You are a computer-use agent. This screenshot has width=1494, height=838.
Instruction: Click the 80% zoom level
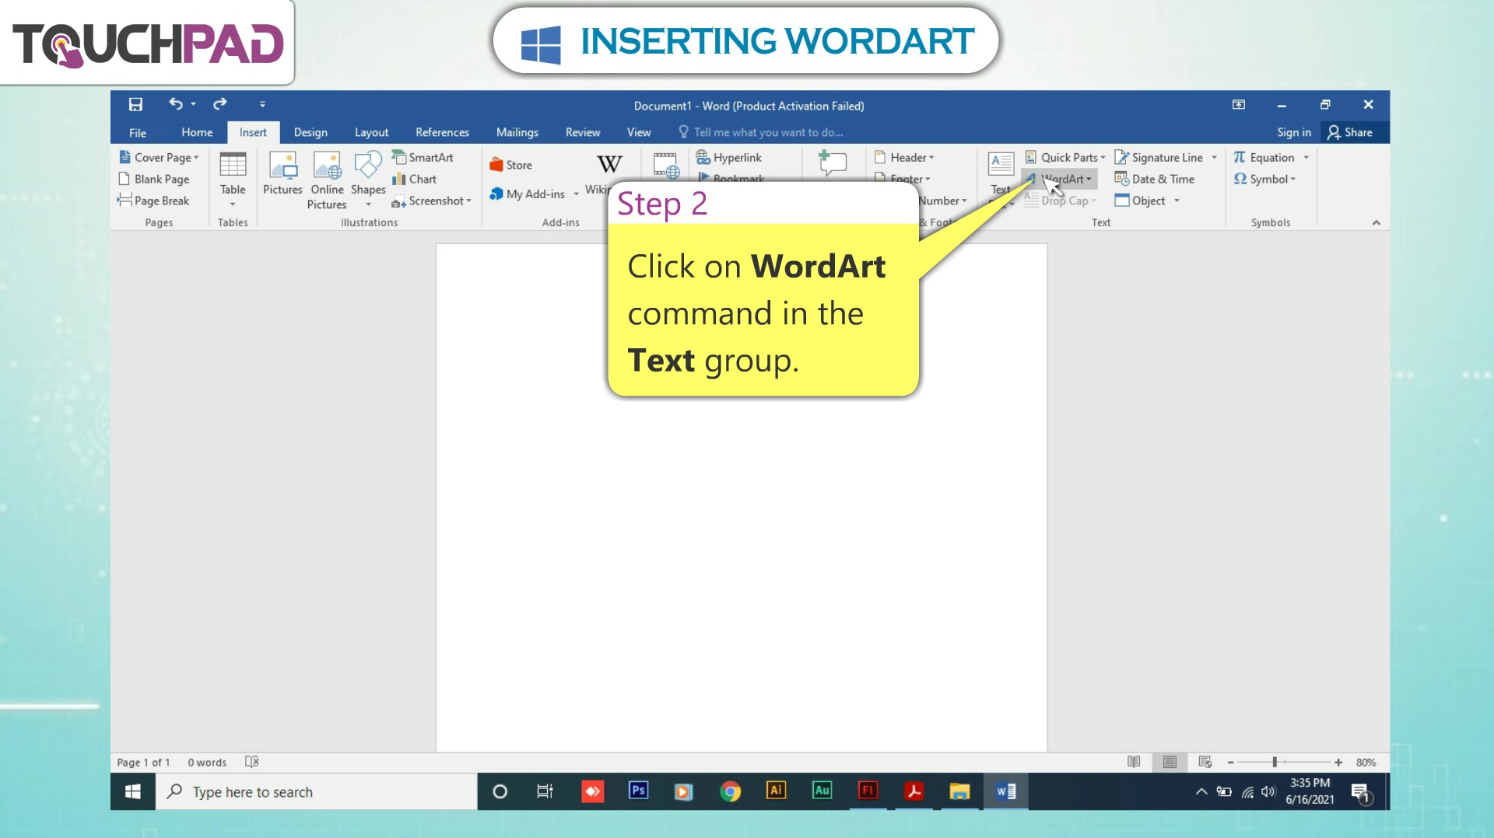(1366, 763)
